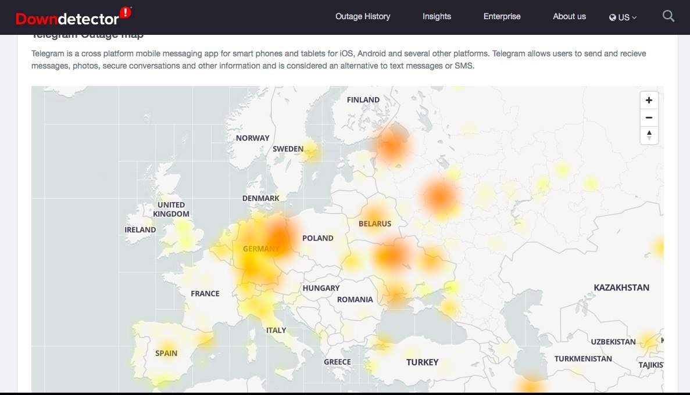Screen dimensions: 690x395
Task: Zoom in the map with plus button
Action: tap(649, 100)
